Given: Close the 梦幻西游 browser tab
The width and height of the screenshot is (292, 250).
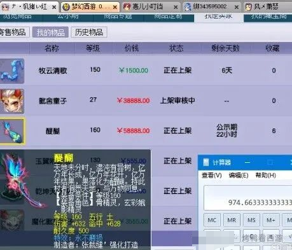Looking at the screenshot, I should [115, 8].
